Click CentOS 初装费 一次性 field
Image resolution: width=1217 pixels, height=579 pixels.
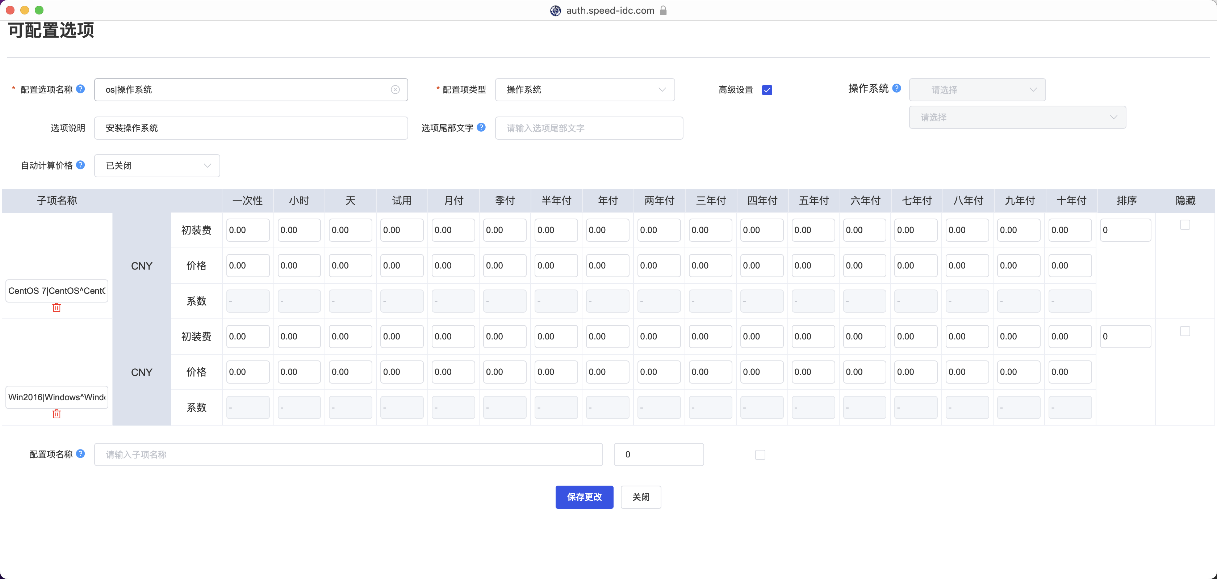pos(247,230)
